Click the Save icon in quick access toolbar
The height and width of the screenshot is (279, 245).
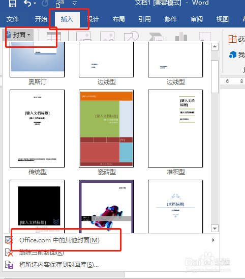[x=13, y=3]
